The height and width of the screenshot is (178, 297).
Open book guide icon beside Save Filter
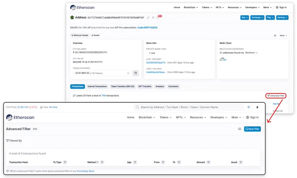240,129
